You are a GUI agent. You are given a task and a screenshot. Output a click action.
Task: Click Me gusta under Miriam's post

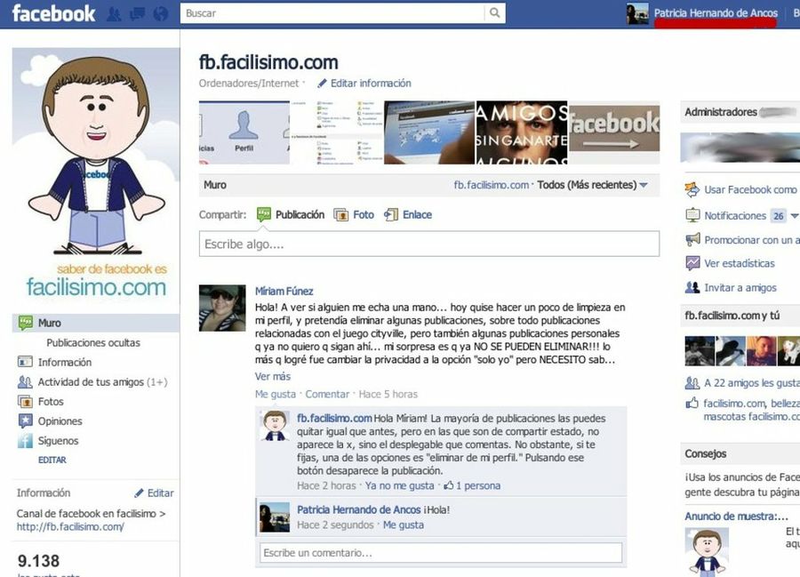(x=276, y=394)
